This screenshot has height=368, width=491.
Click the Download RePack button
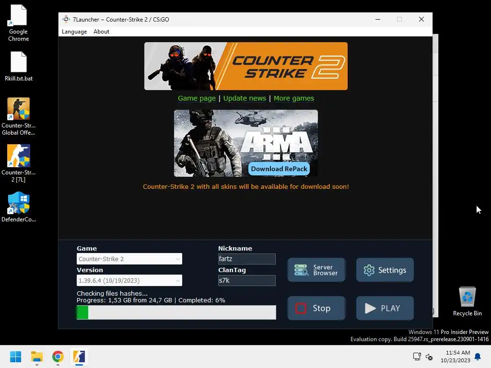click(279, 169)
